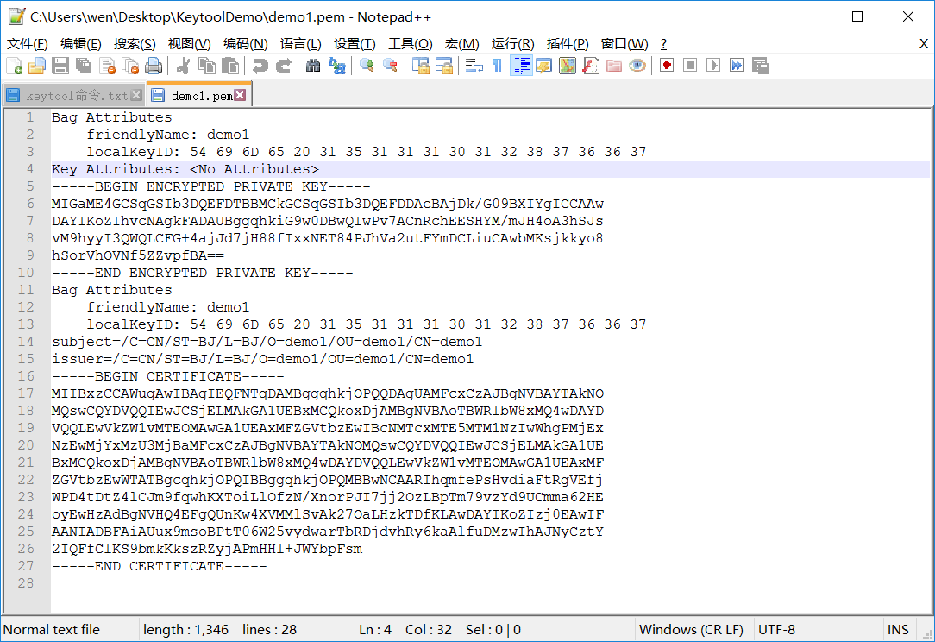Select the Zoom In toolbar icon

tap(367, 65)
